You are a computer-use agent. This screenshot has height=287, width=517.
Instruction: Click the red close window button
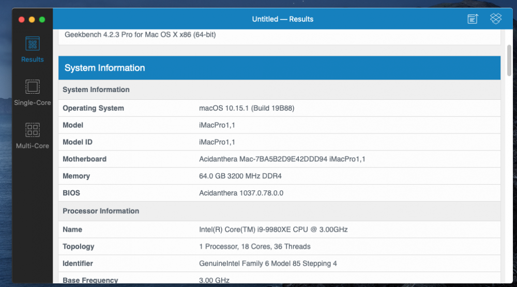click(x=21, y=20)
